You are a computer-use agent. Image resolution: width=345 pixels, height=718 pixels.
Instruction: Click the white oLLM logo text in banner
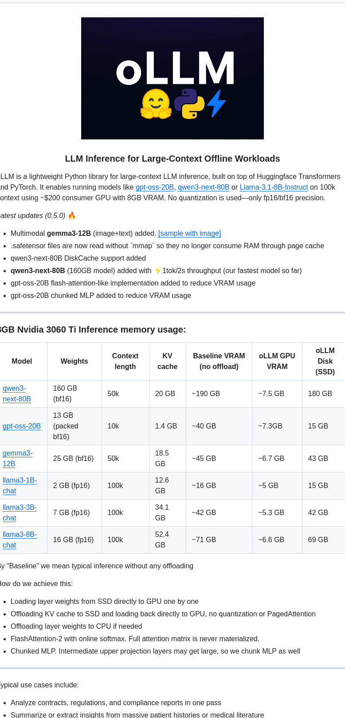click(175, 68)
